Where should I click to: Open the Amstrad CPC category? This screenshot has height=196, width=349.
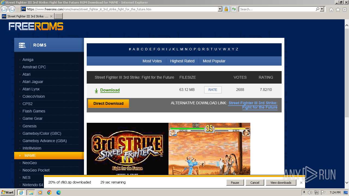34,67
